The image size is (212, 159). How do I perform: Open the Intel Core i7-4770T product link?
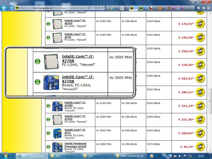point(75,117)
